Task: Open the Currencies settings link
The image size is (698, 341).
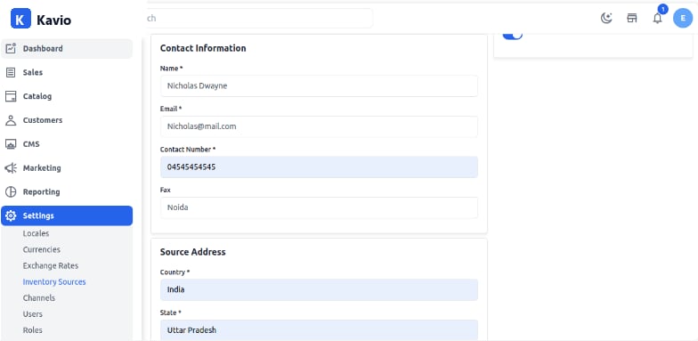Action: [x=41, y=249]
